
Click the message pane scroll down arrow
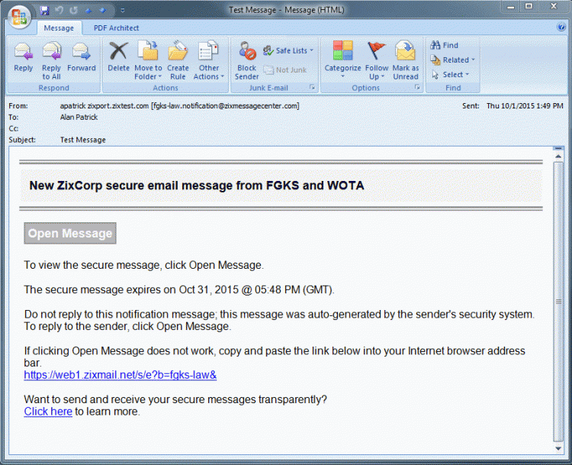coord(558,448)
